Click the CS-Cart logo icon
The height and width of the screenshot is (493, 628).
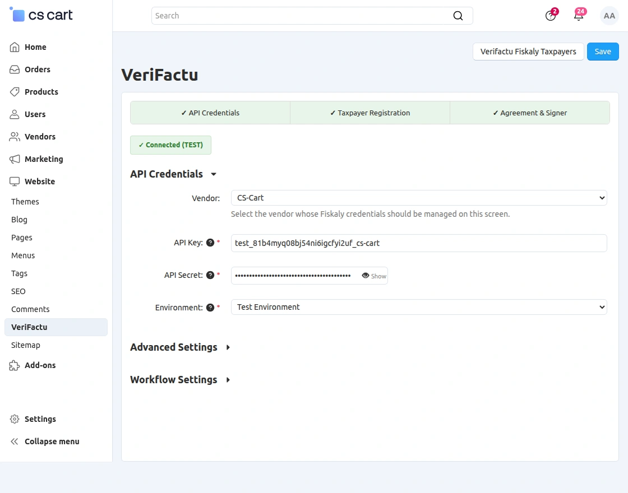17,15
